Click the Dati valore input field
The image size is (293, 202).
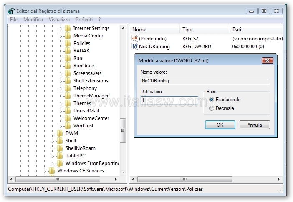[x=169, y=100]
